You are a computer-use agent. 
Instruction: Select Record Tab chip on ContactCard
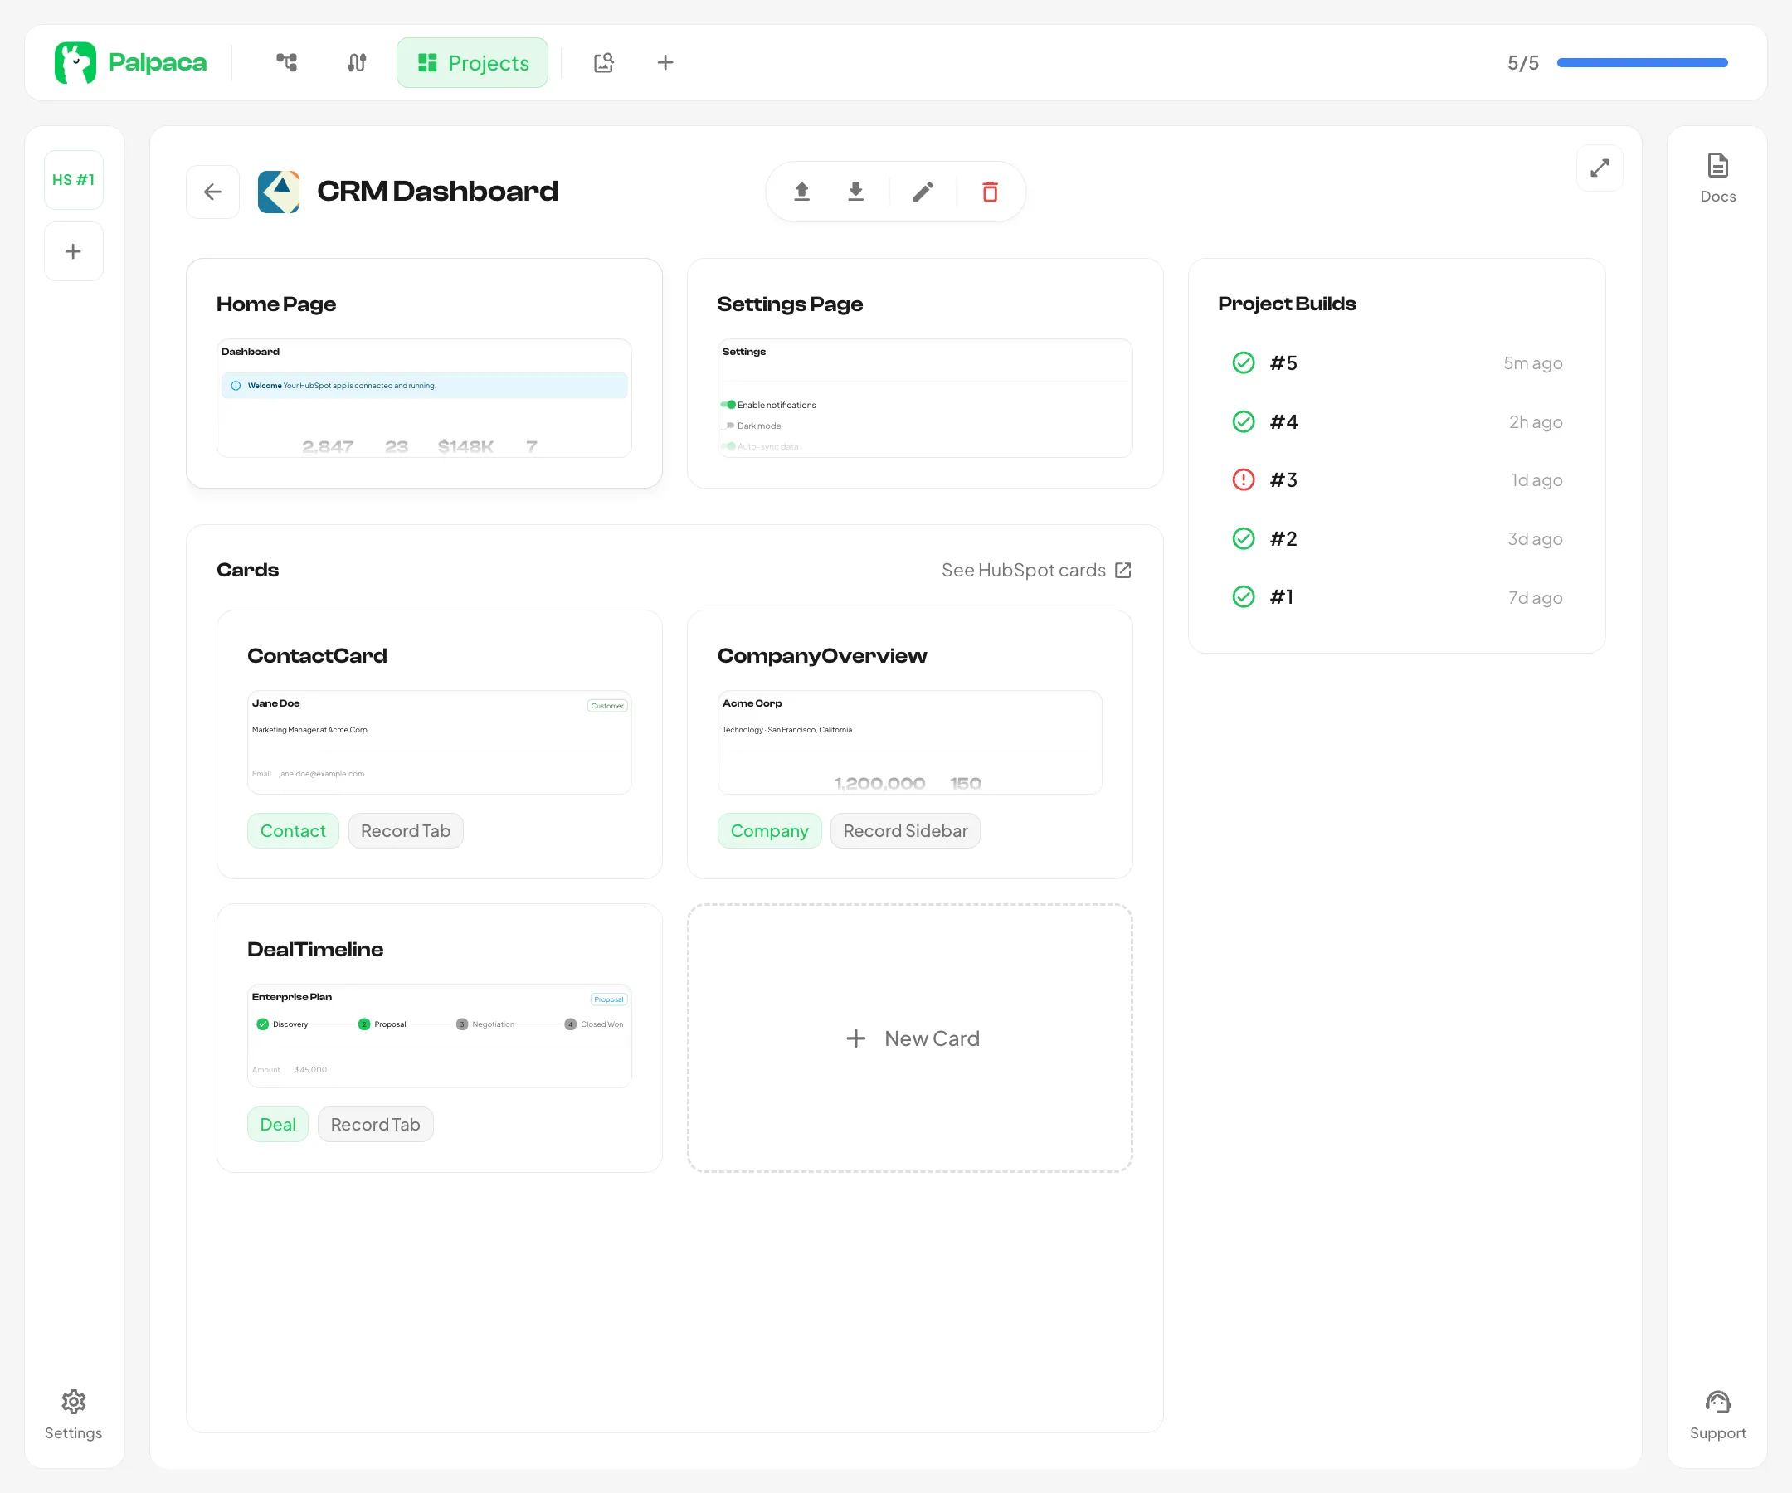point(406,830)
